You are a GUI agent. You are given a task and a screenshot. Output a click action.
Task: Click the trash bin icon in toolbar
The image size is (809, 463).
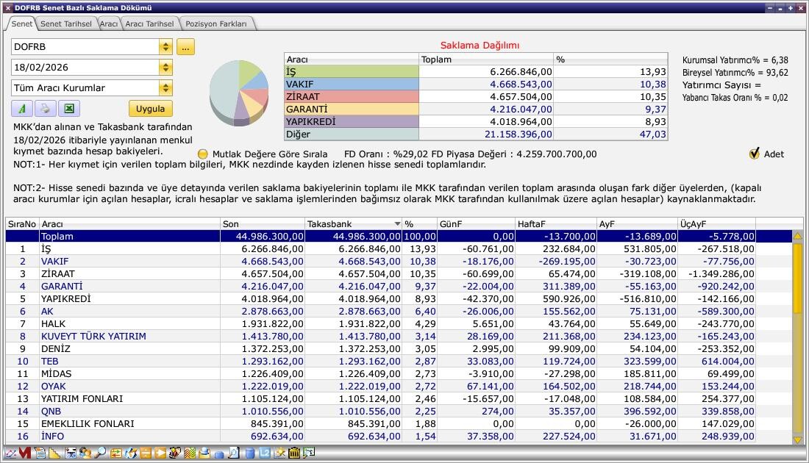click(x=294, y=453)
